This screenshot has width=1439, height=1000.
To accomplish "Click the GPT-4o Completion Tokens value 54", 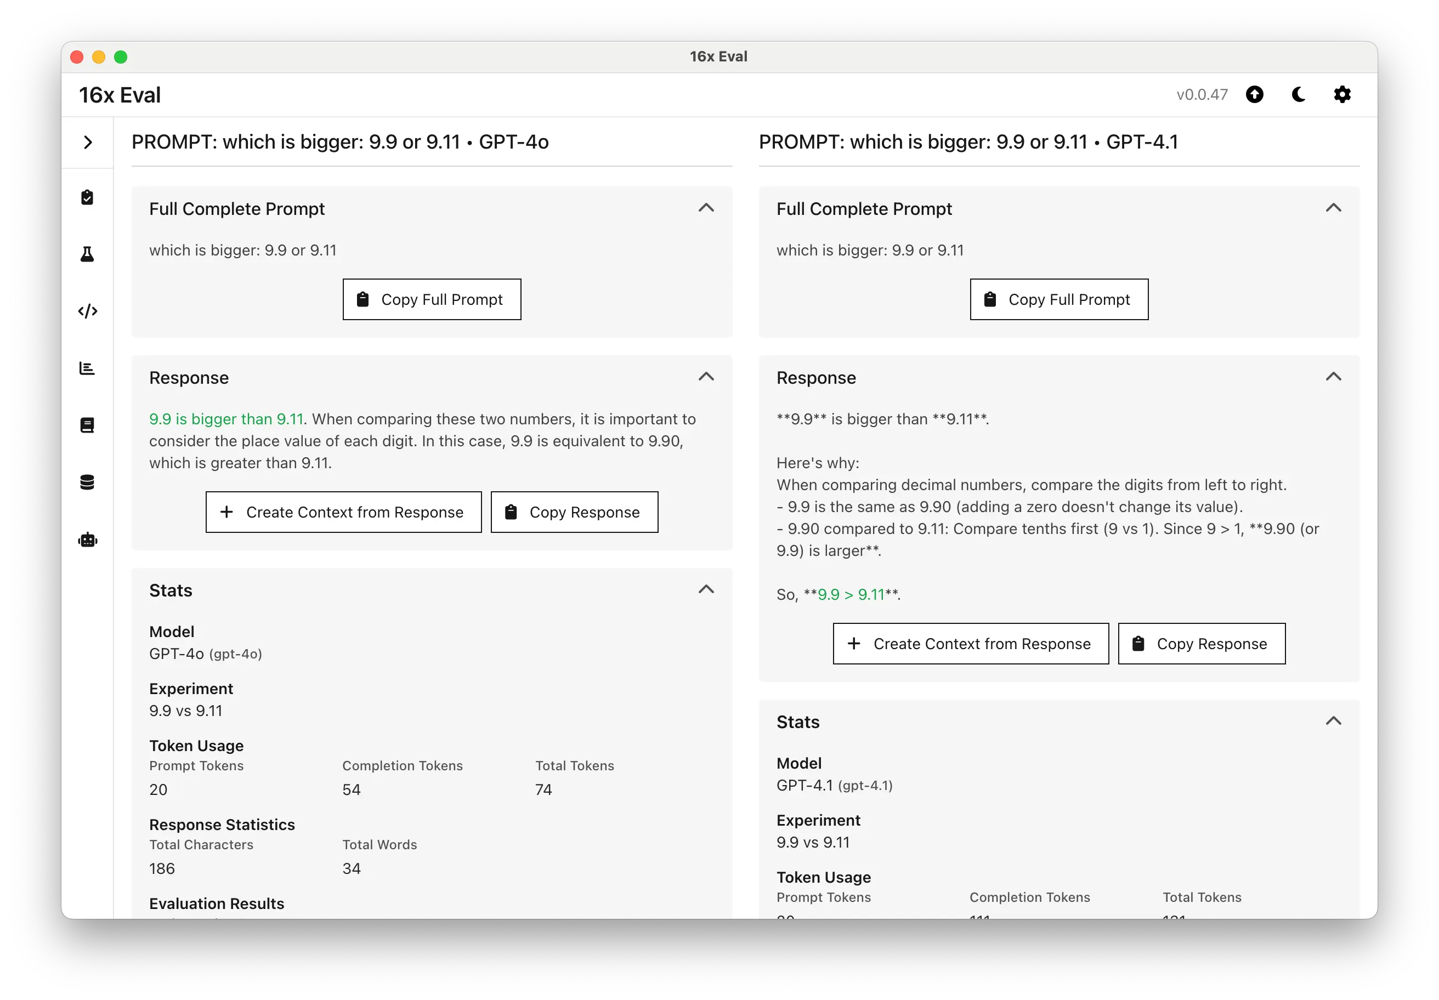I will pyautogui.click(x=351, y=790).
